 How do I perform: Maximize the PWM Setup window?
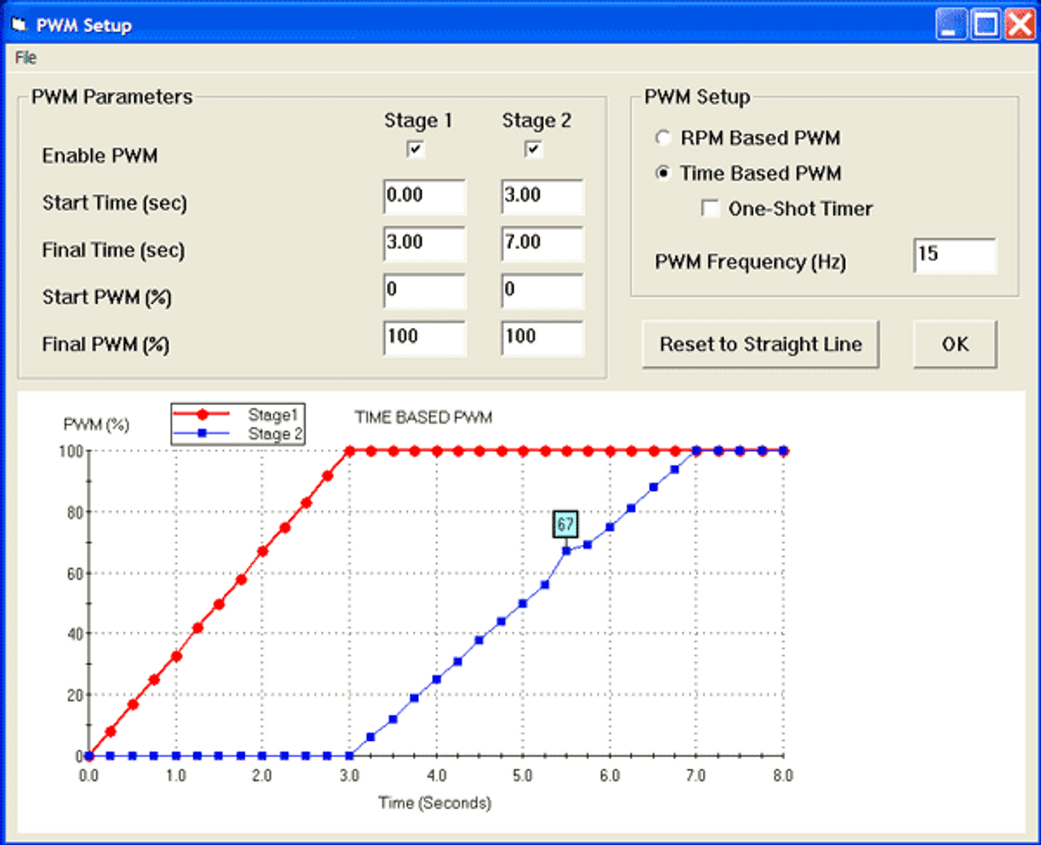[x=986, y=24]
